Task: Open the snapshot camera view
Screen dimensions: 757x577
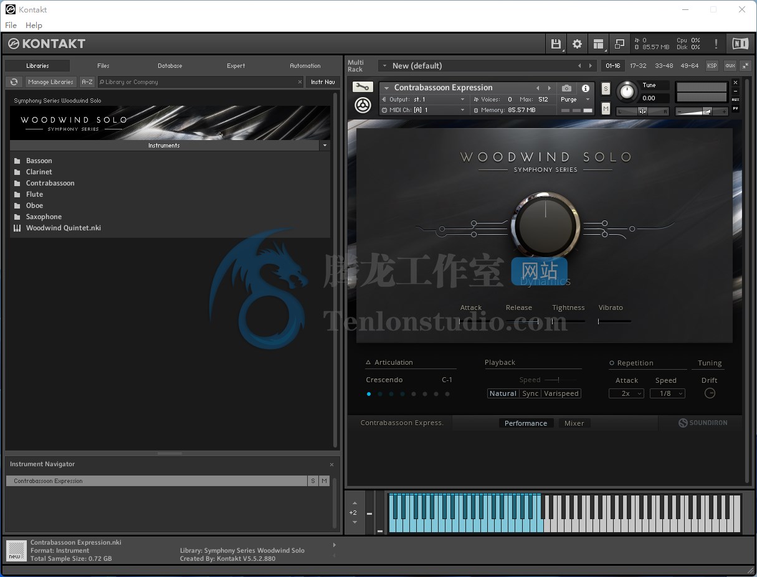Action: [x=566, y=88]
